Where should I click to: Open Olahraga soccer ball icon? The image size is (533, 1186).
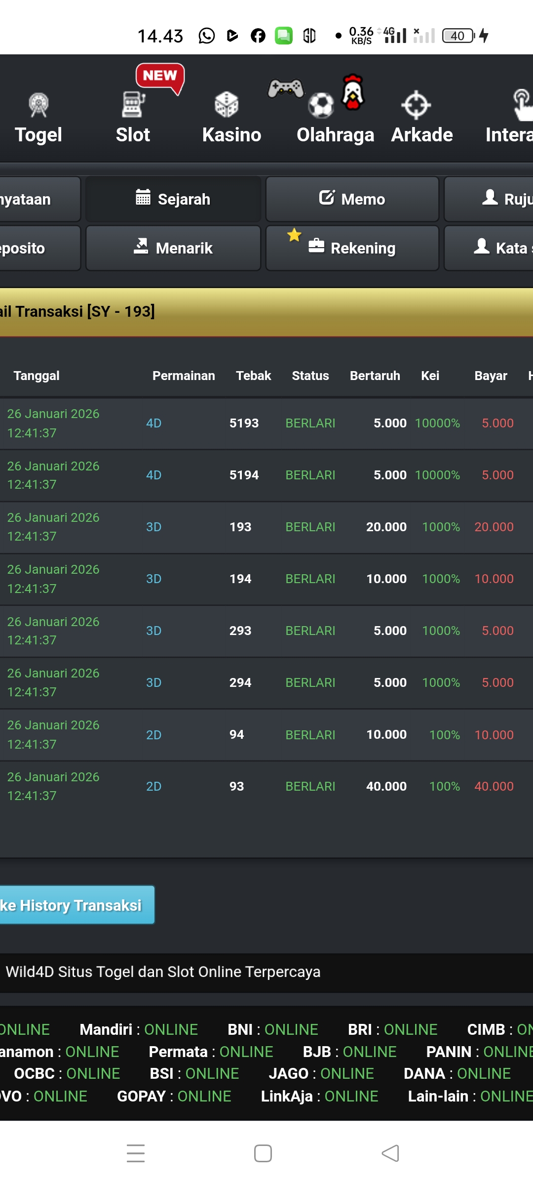coord(321,105)
